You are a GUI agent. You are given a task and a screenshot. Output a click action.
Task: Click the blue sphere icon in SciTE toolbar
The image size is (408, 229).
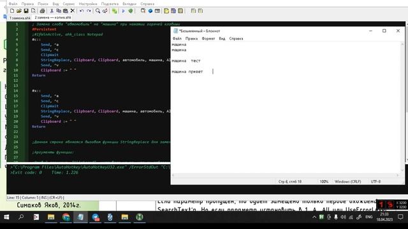pos(150,11)
